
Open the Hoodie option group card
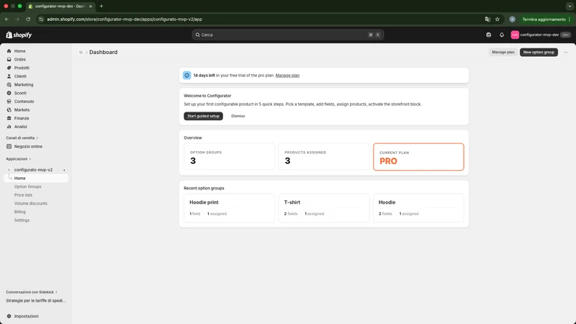[418, 208]
